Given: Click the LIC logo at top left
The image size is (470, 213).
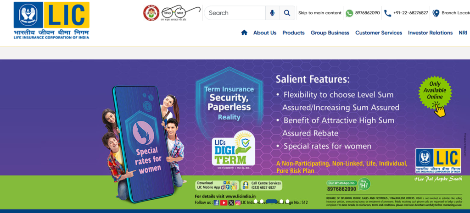Looking at the screenshot, I should point(51,20).
